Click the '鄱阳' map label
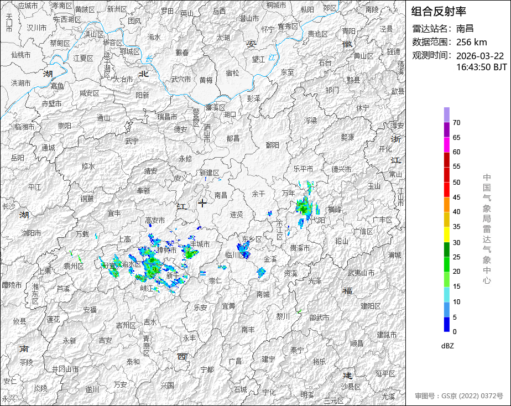 [x=272, y=145]
